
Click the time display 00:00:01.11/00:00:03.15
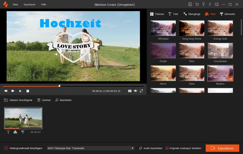coord(106,91)
